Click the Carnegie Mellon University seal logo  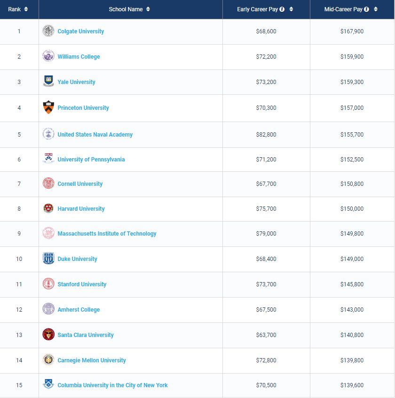coord(48,360)
